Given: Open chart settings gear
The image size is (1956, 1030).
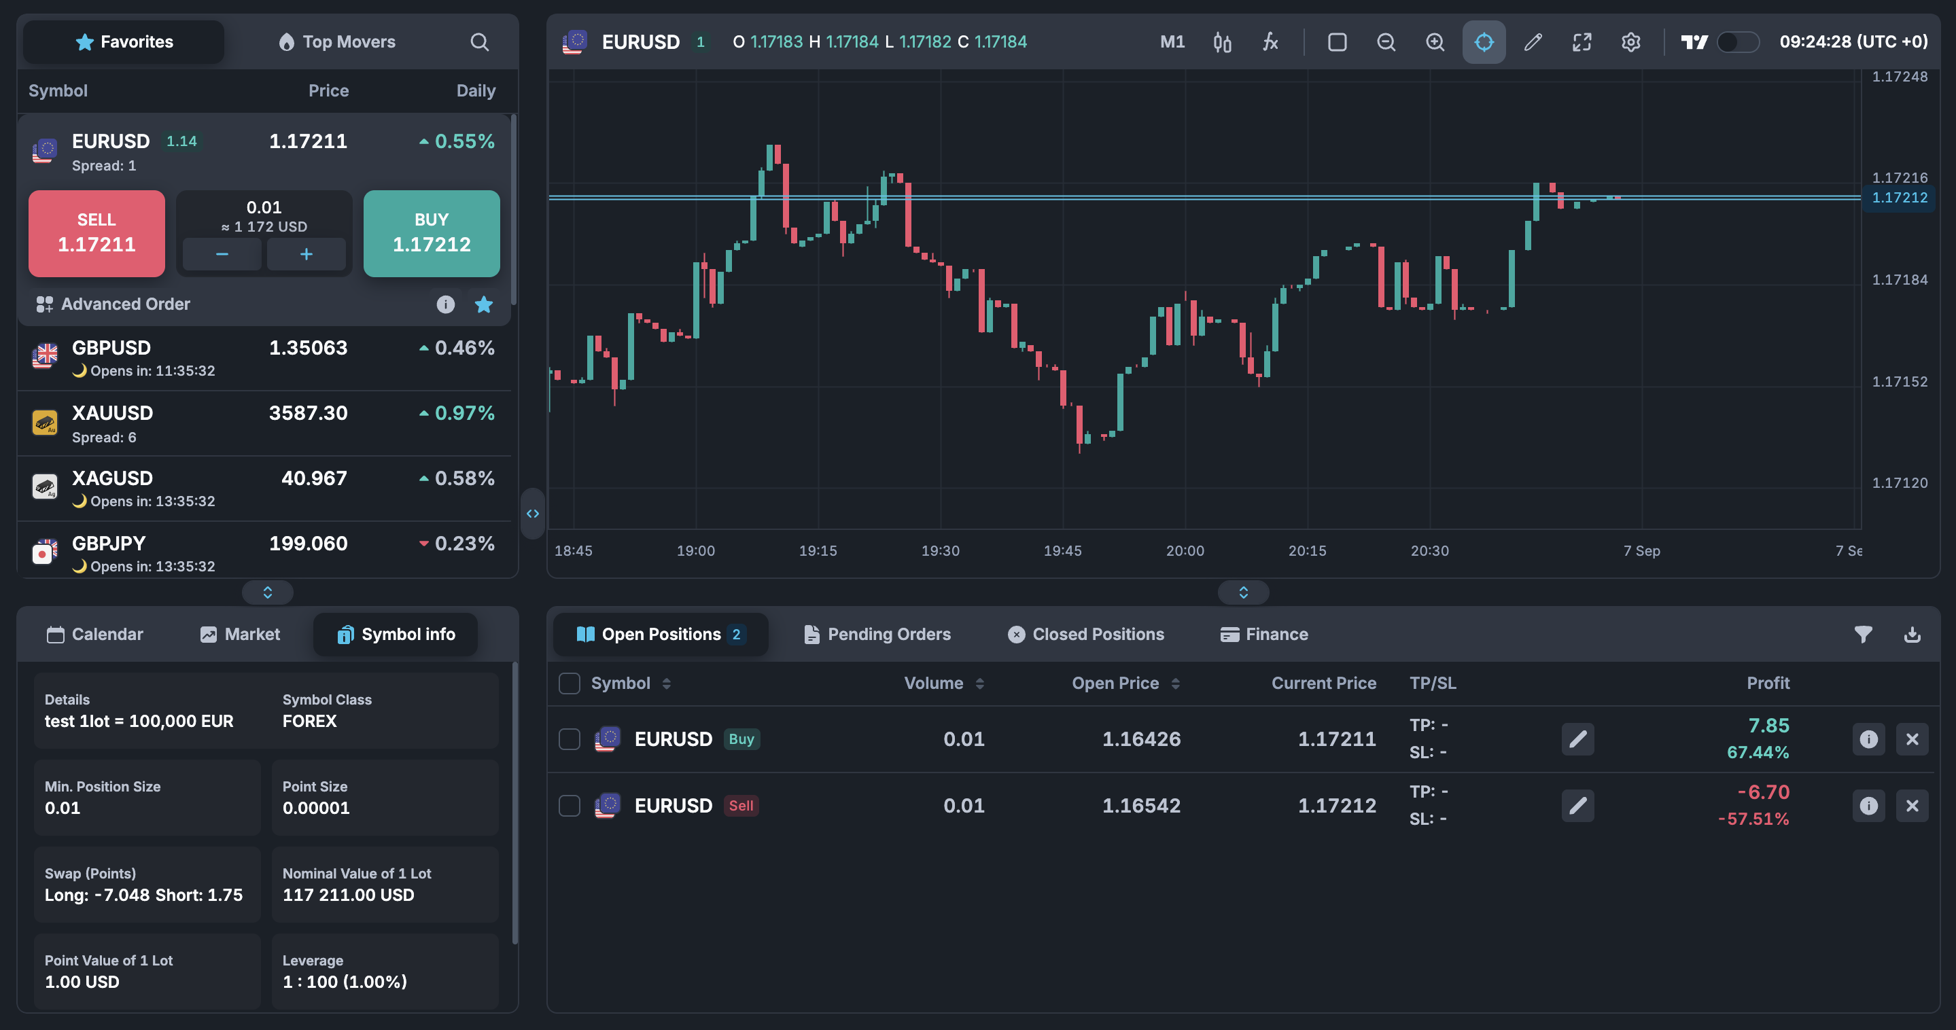Looking at the screenshot, I should coord(1630,41).
